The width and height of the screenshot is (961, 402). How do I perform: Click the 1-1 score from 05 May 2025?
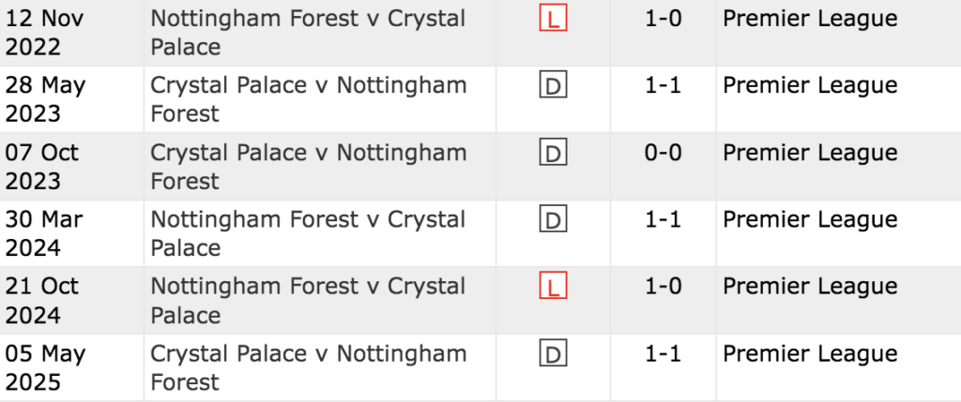pyautogui.click(x=664, y=354)
